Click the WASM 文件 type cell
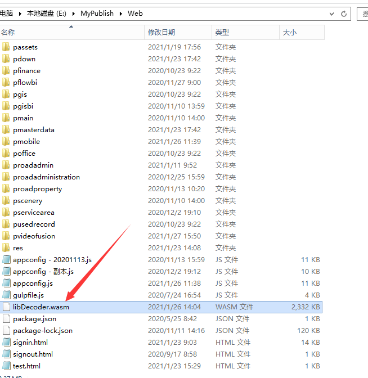The width and height of the screenshot is (368, 378). [235, 307]
